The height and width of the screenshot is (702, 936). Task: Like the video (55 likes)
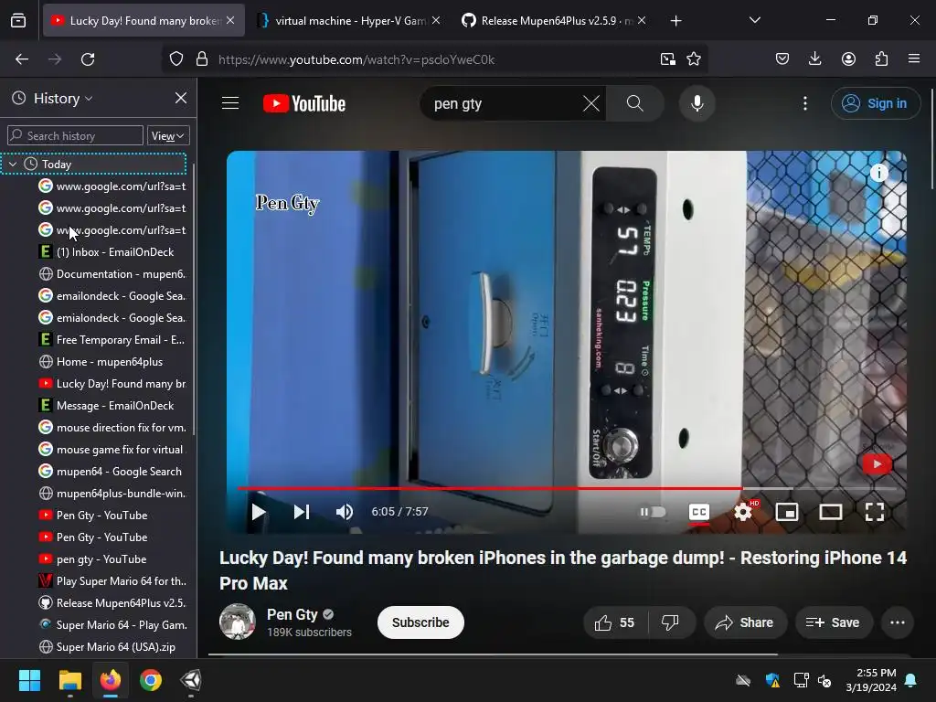pyautogui.click(x=615, y=622)
